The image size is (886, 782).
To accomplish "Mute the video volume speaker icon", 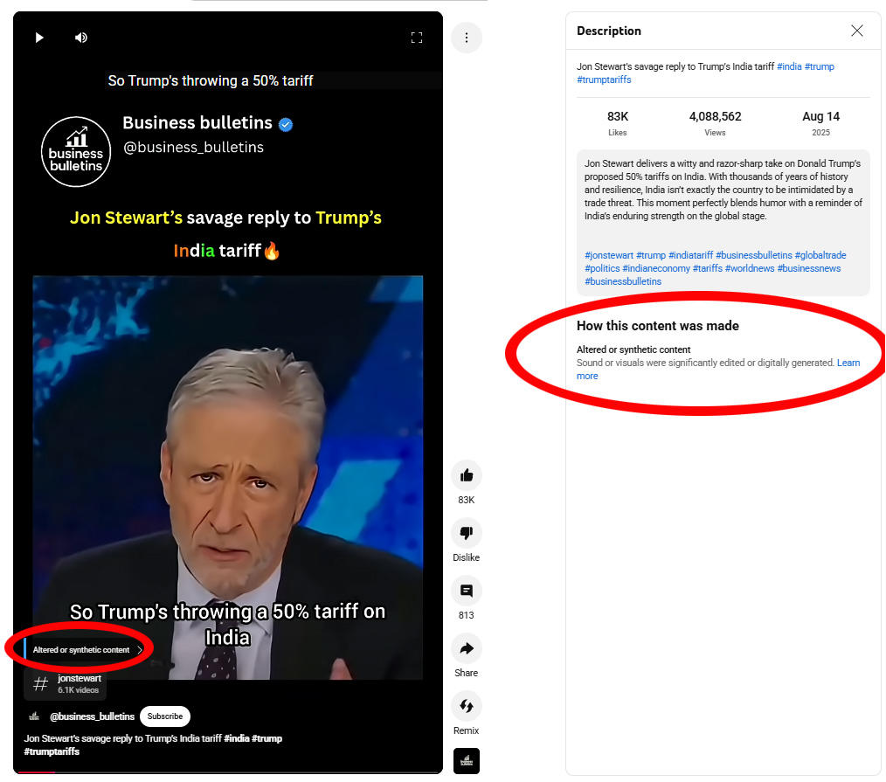I will point(80,38).
